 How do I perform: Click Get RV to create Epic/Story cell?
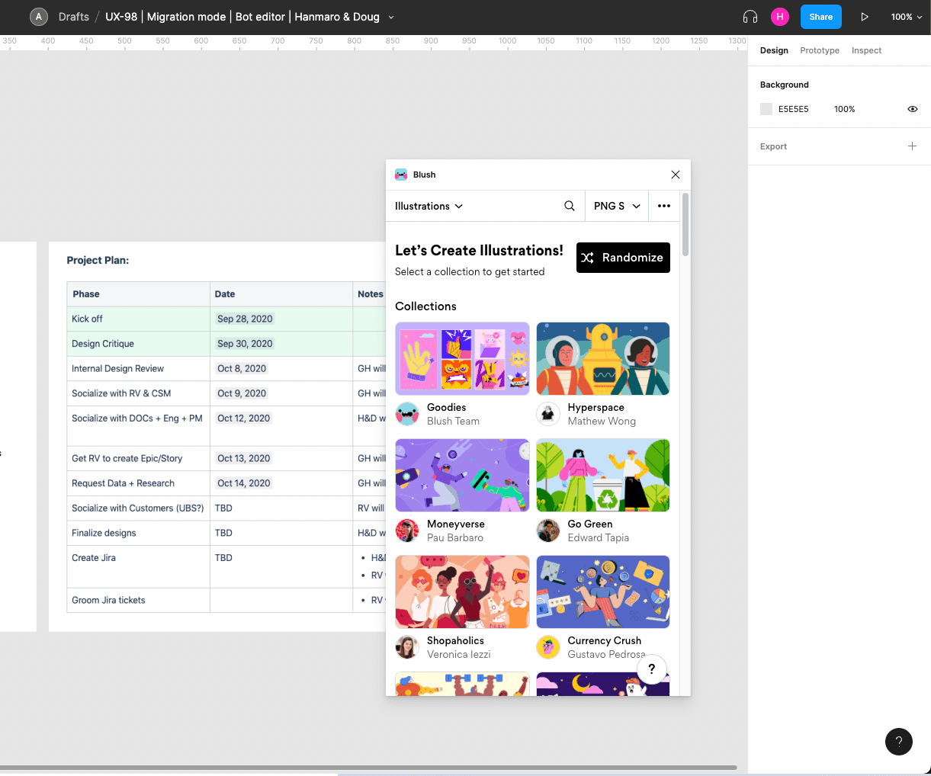click(138, 458)
